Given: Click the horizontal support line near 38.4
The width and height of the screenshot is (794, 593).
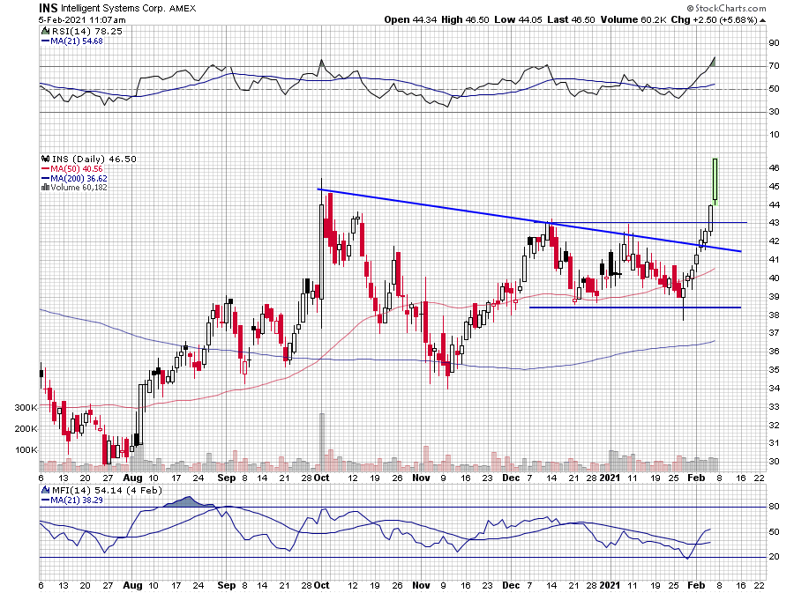Looking at the screenshot, I should 635,308.
